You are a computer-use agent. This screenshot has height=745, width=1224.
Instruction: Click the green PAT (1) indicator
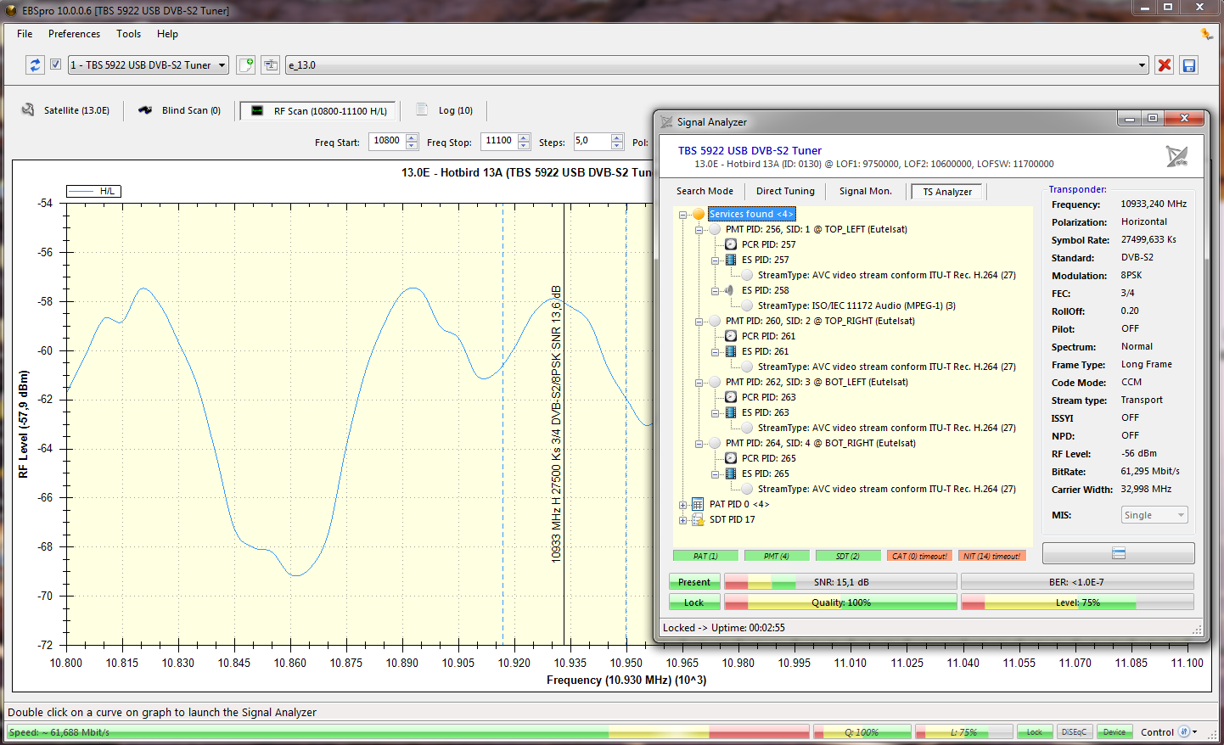click(x=705, y=556)
